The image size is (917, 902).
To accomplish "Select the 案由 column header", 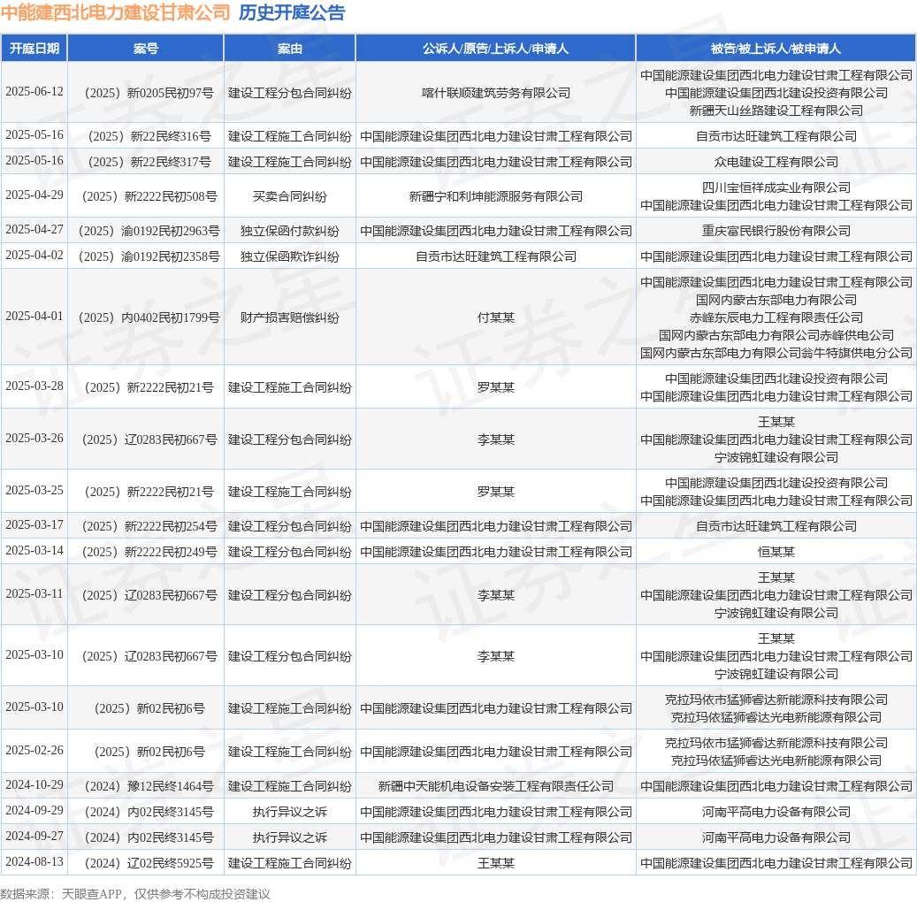I will coord(289,49).
